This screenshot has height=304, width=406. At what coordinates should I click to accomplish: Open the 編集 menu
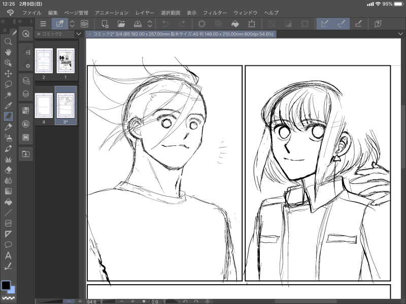click(x=53, y=13)
